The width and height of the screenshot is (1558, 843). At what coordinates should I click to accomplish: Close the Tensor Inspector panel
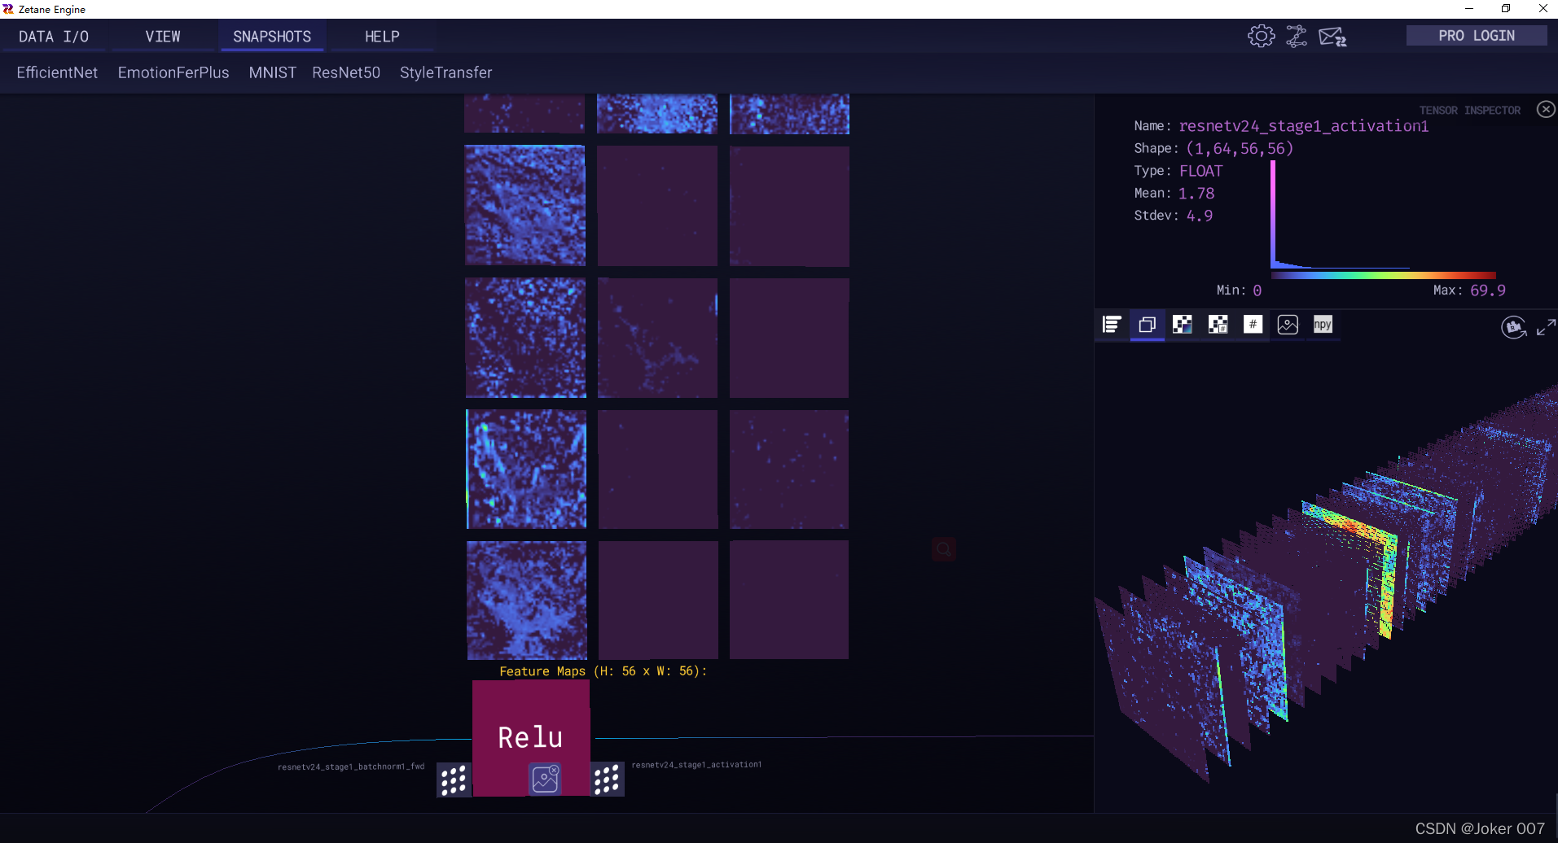(1545, 108)
